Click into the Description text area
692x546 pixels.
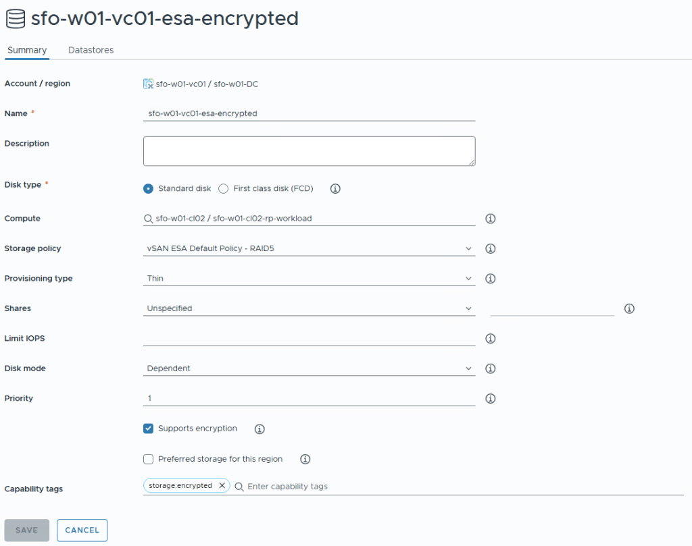pyautogui.click(x=309, y=151)
